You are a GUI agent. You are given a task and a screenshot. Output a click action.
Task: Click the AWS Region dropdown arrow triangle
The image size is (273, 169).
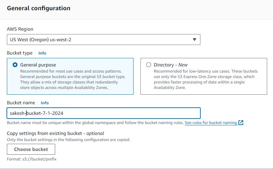(x=195, y=40)
